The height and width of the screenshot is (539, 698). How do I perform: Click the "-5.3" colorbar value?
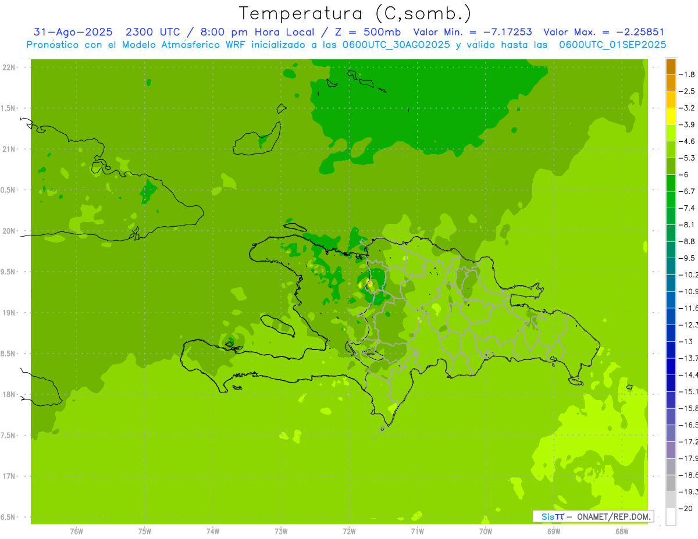coord(687,158)
